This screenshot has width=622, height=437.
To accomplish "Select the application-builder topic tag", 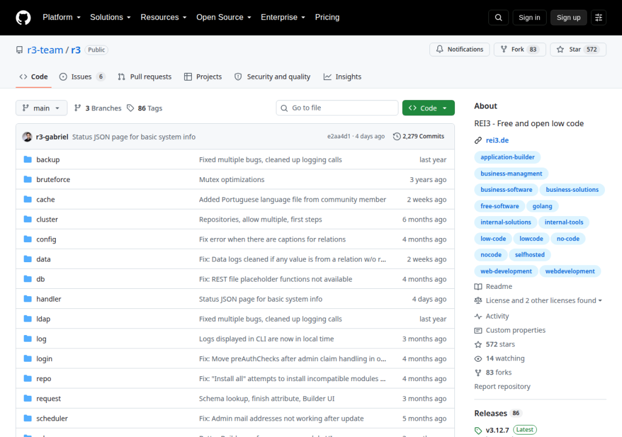I will [x=507, y=157].
